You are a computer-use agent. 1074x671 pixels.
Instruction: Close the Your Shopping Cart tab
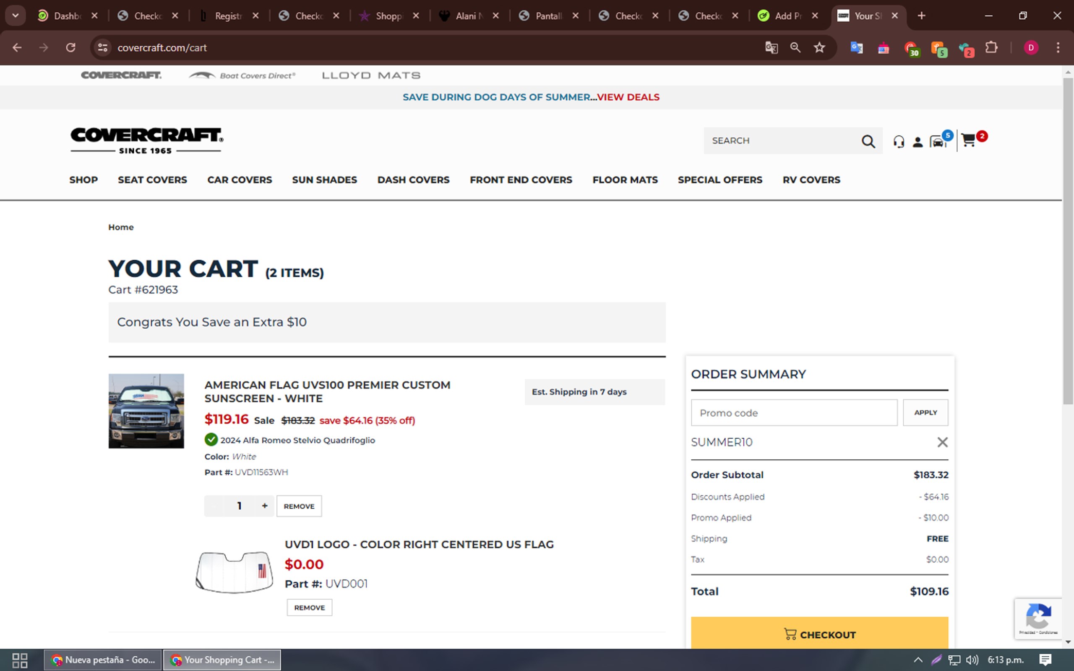(894, 16)
